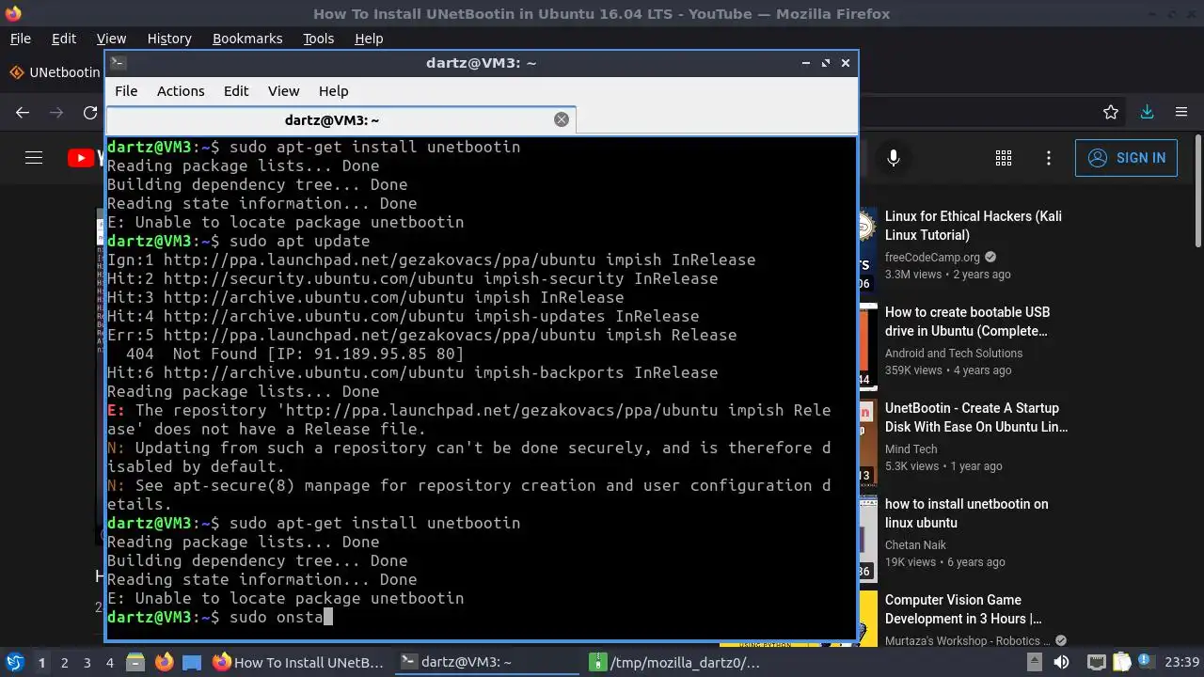Open the Firefox Edit menu
Screen dimensions: 1204x677
pos(64,39)
